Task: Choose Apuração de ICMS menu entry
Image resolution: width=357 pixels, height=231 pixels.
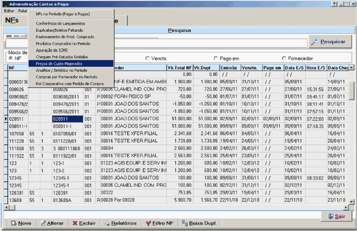Action: coord(52,50)
